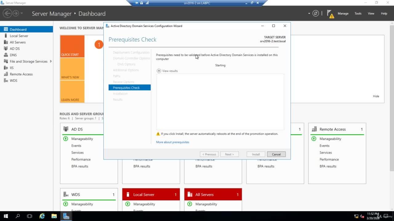This screenshot has height=221, width=394.
Task: Open Task View on the taskbar
Action: coord(30,216)
